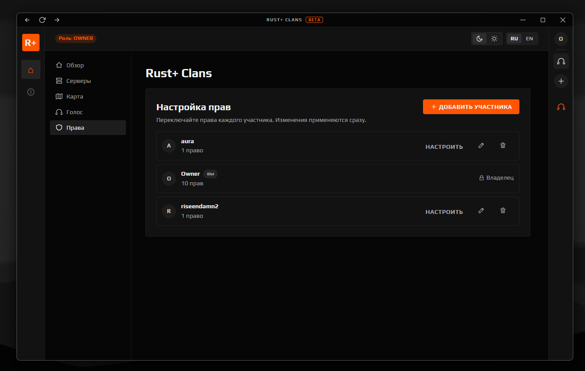Open the info icon in left rail

(31, 92)
